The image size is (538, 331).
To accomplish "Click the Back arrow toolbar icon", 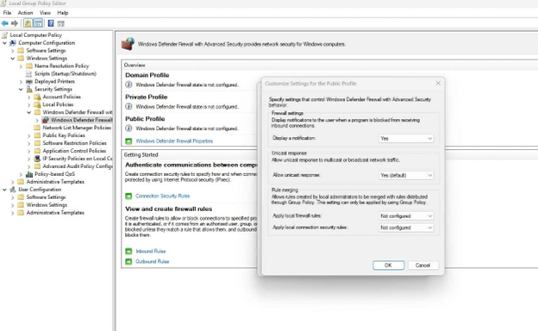I will (5, 23).
